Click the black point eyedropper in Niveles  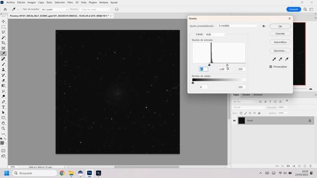pyautogui.click(x=274, y=59)
